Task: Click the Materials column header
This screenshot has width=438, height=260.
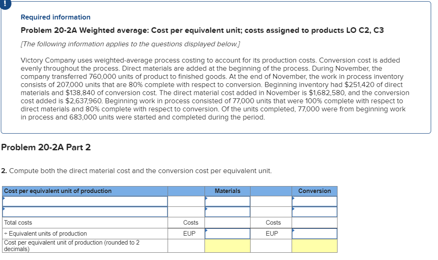Action: click(x=228, y=191)
